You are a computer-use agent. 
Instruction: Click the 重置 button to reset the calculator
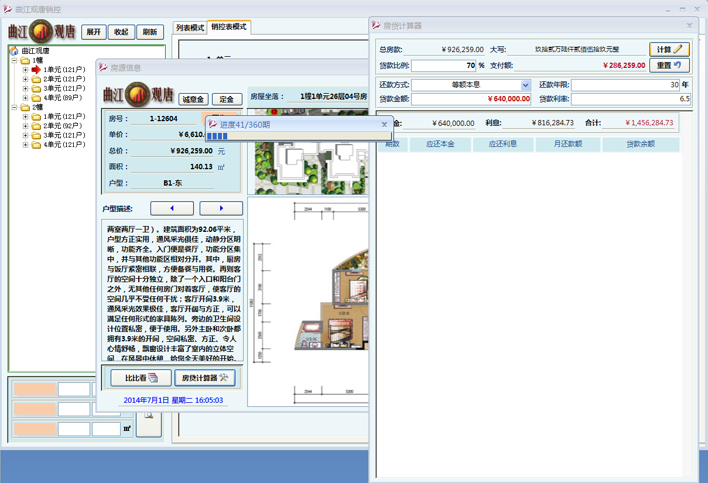click(669, 66)
